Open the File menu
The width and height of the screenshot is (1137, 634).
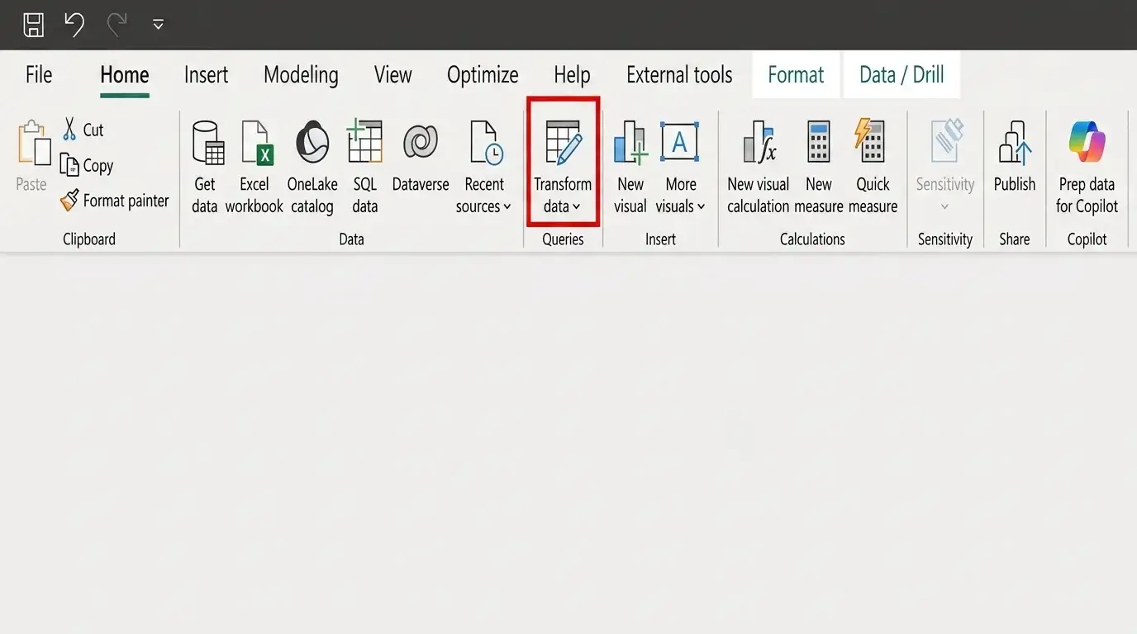[39, 75]
